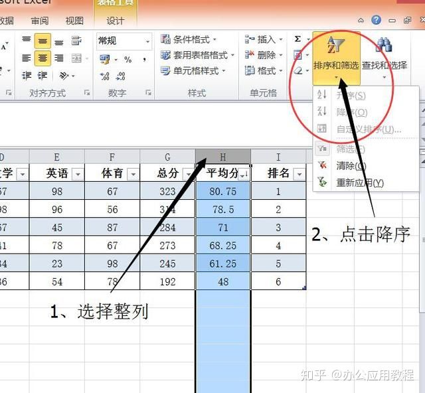Click the 平均分 cell showing 48
Image resolution: width=425 pixels, height=393 pixels.
click(x=223, y=281)
